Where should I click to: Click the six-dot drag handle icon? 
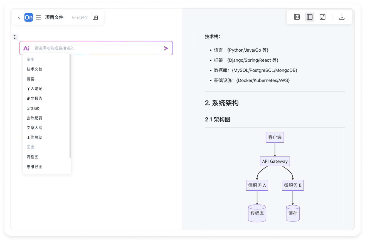click(15, 37)
